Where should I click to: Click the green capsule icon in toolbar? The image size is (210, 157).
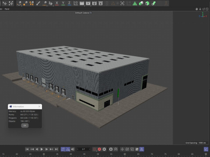(141, 3)
